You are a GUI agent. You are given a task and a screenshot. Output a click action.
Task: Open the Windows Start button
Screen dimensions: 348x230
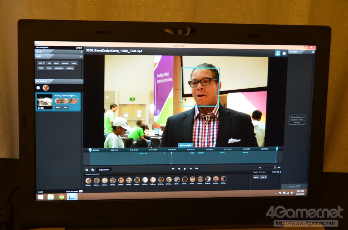41,197
